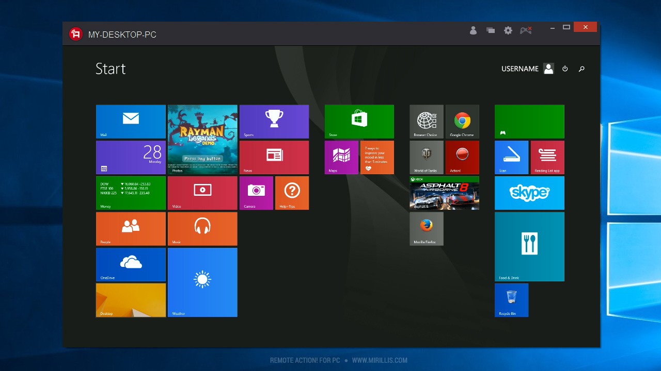Open the Action! red record tile
This screenshot has height=371, width=661.
click(x=462, y=157)
